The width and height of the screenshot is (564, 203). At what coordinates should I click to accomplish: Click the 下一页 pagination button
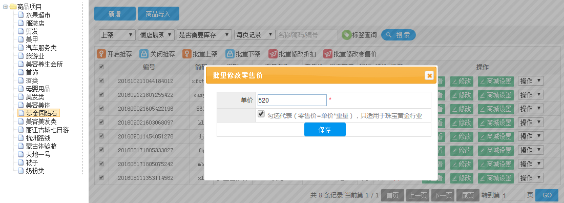[443, 195]
